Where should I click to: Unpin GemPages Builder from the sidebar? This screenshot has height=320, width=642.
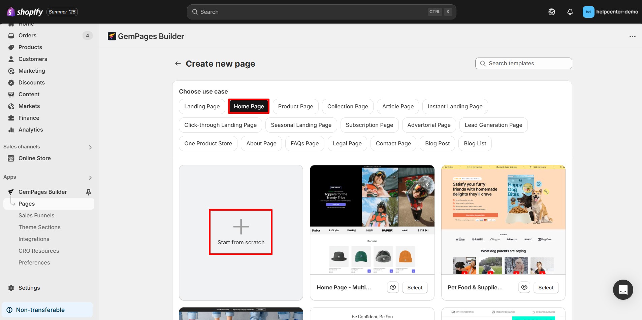(x=88, y=192)
